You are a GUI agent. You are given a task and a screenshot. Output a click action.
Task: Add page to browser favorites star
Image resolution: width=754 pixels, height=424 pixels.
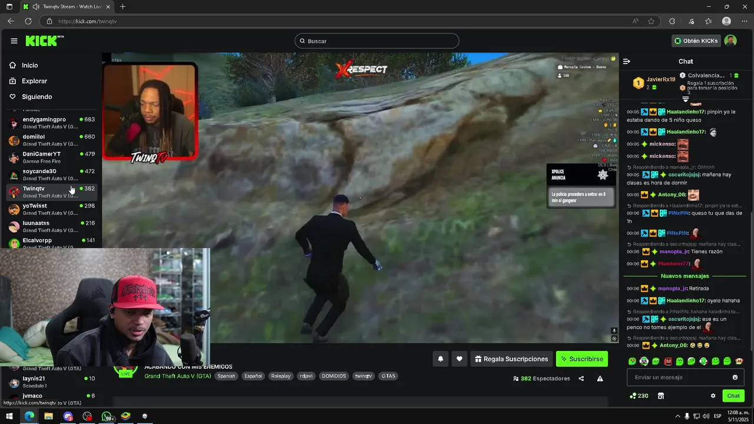[651, 21]
